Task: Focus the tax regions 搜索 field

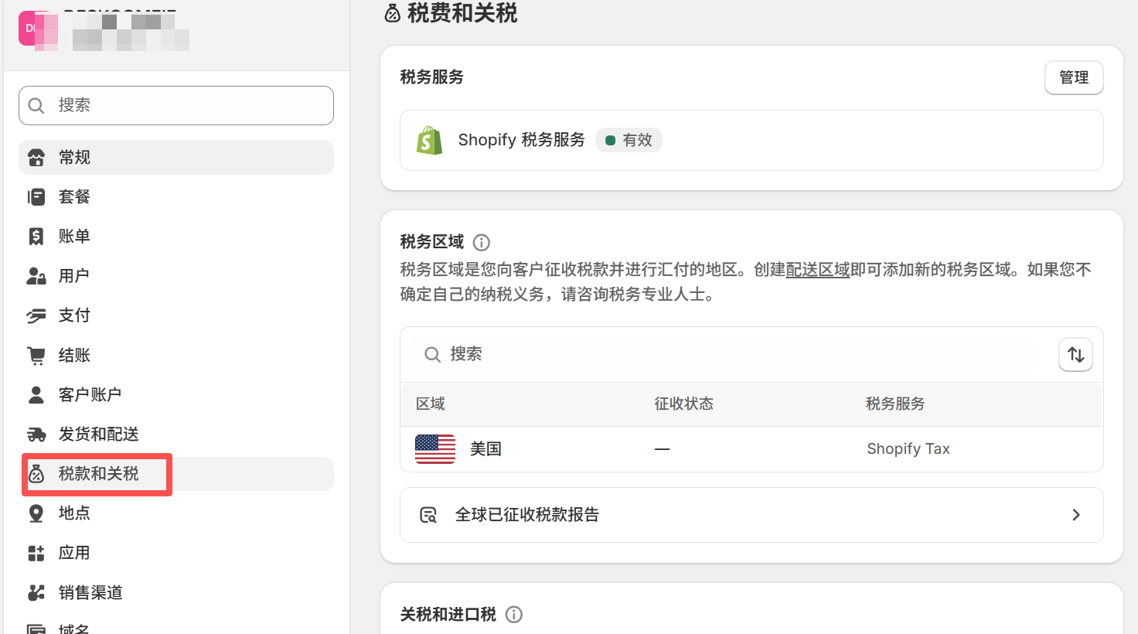Action: (723, 354)
